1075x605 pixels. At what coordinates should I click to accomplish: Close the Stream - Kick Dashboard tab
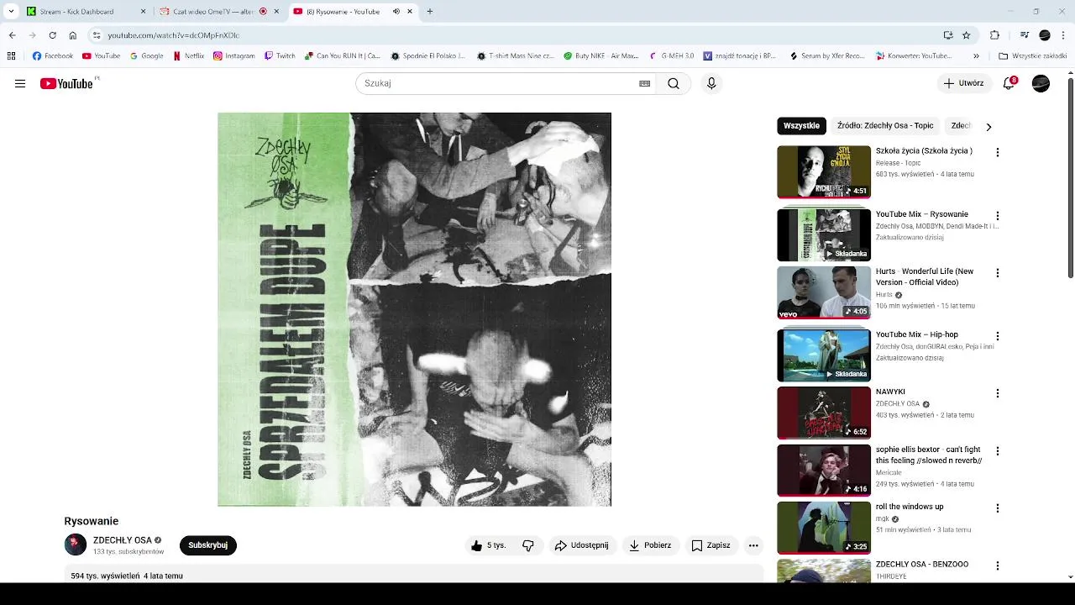143,12
